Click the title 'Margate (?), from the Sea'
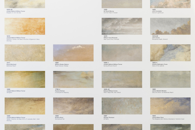This screenshot has width=195, height=130. coord(14,13)
